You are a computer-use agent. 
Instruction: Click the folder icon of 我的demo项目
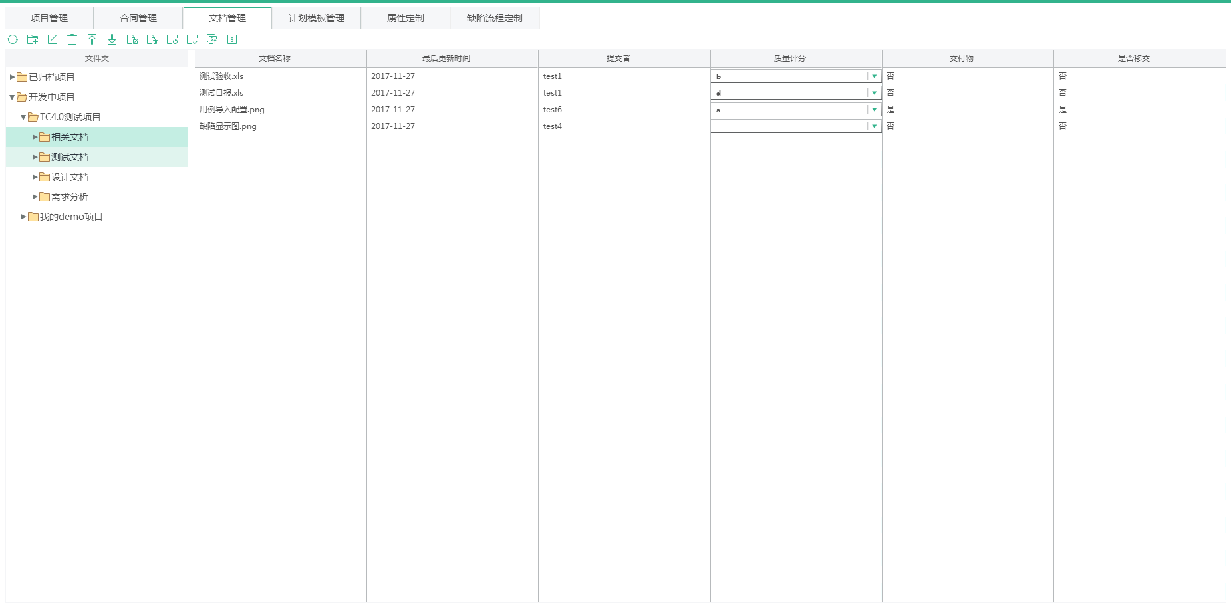pos(33,217)
